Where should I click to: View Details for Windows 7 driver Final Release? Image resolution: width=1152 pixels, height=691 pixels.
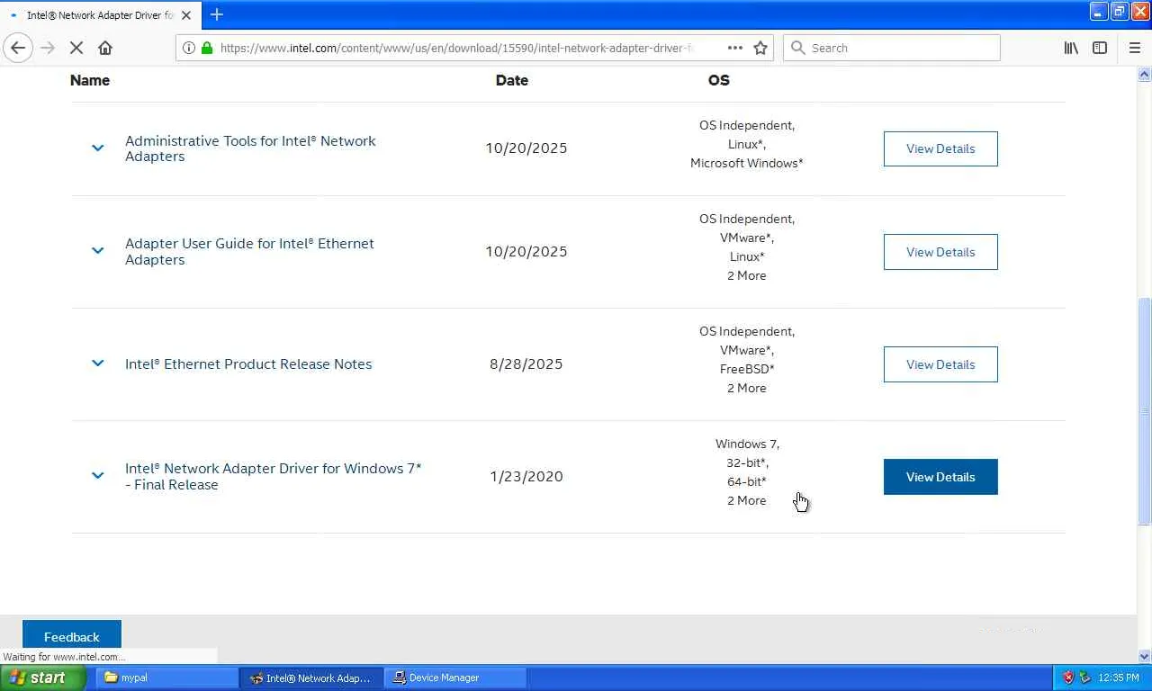click(x=940, y=477)
